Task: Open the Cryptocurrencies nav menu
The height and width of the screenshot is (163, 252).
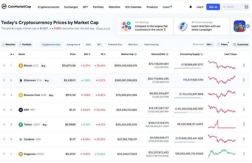Action: coord(48,7)
